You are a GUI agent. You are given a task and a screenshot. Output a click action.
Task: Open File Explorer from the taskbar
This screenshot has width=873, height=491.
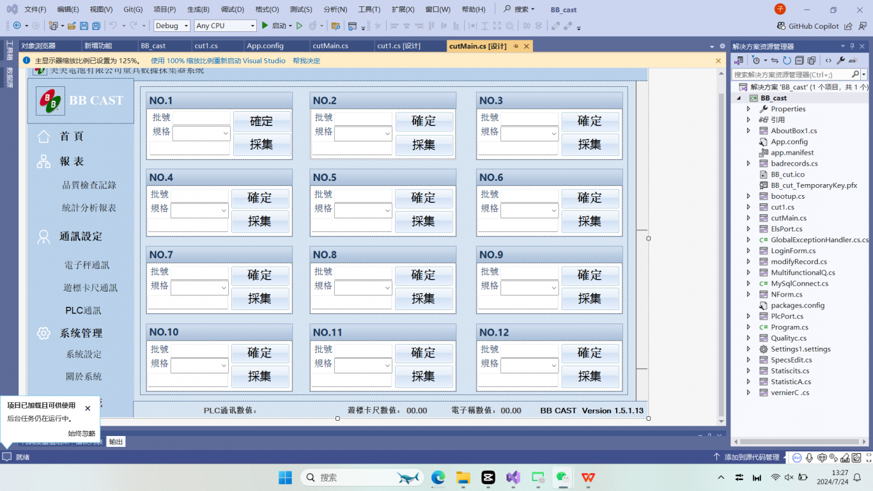pos(463,477)
